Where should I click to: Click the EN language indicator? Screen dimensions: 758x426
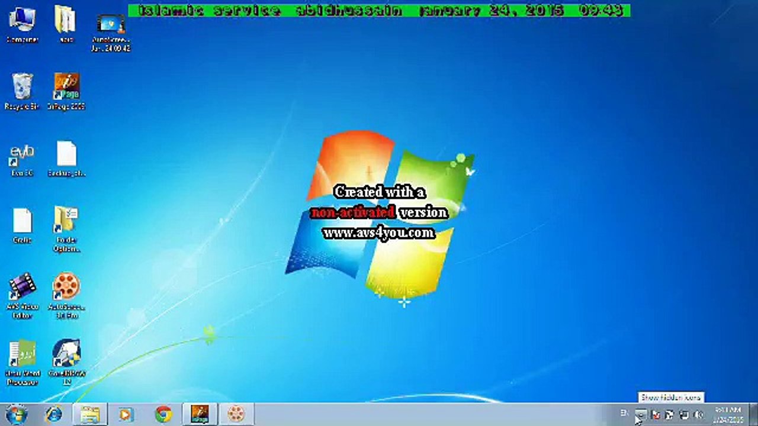coord(624,413)
